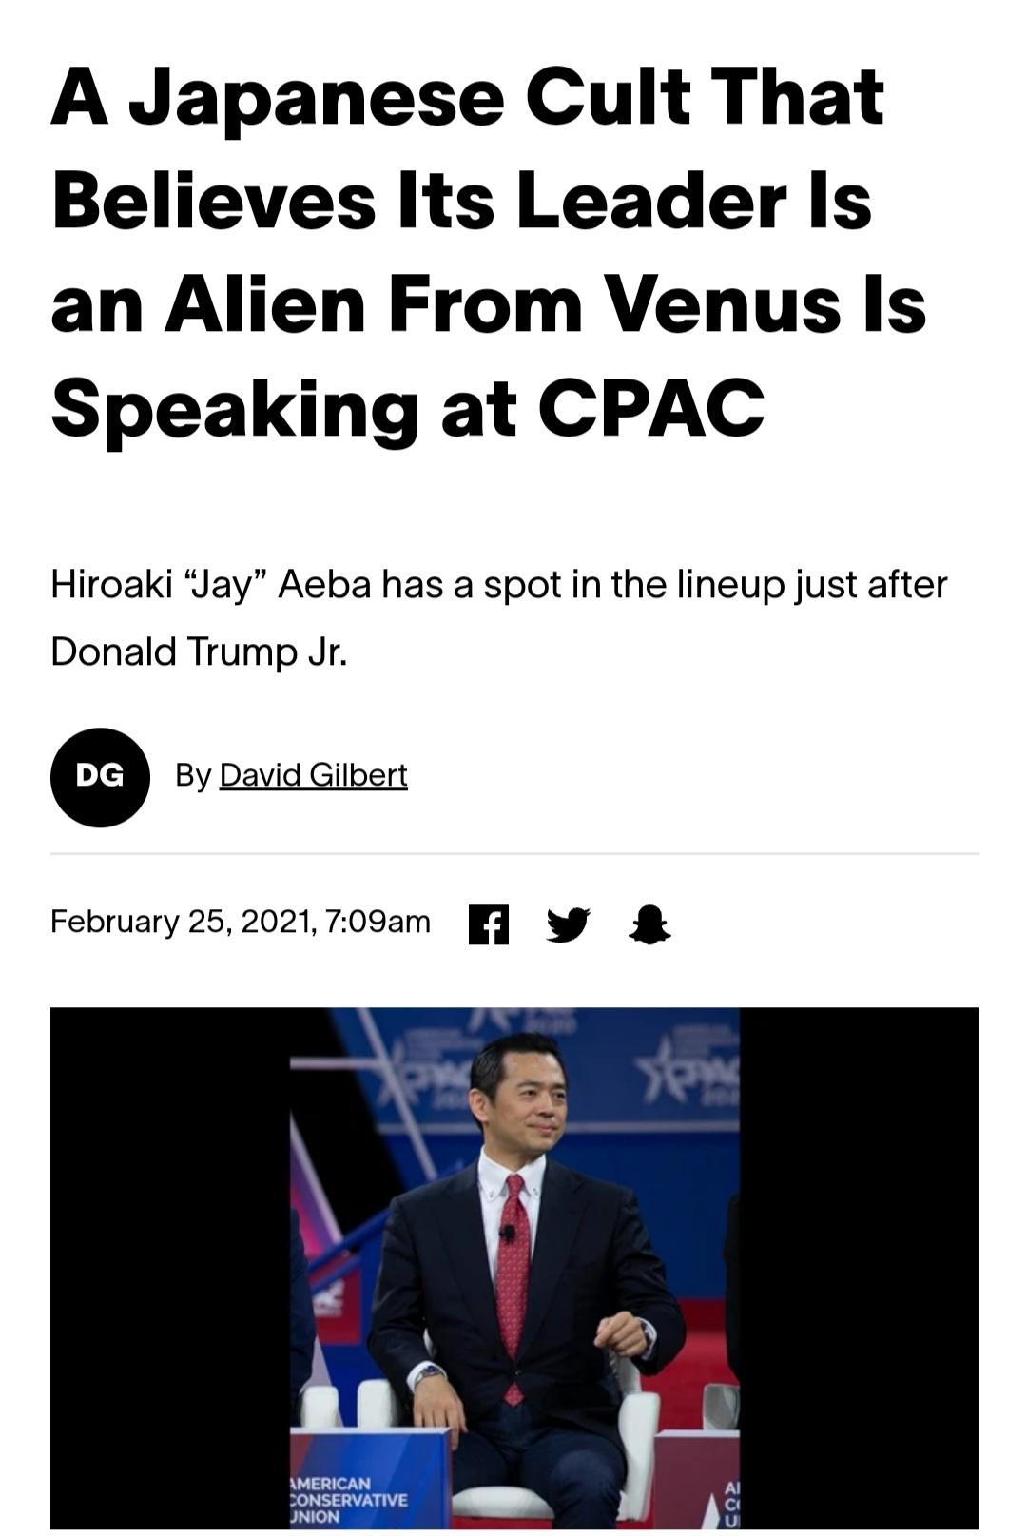Click the divider line under the byline

(x=513, y=853)
